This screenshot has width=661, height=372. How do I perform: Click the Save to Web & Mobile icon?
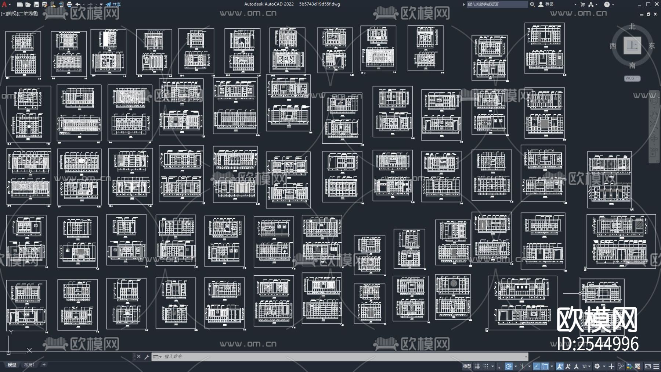[61, 4]
